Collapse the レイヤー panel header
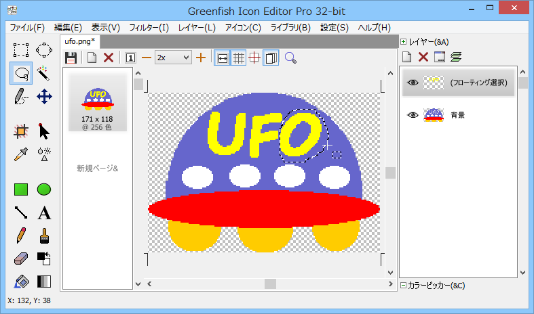Viewport: 534px width, 314px height. coord(404,42)
